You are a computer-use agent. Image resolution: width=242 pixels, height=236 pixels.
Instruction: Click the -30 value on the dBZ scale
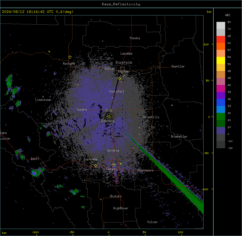click(230, 148)
